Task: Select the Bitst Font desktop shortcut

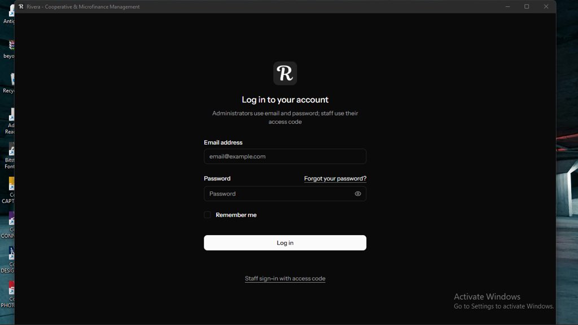Action: pos(9,155)
